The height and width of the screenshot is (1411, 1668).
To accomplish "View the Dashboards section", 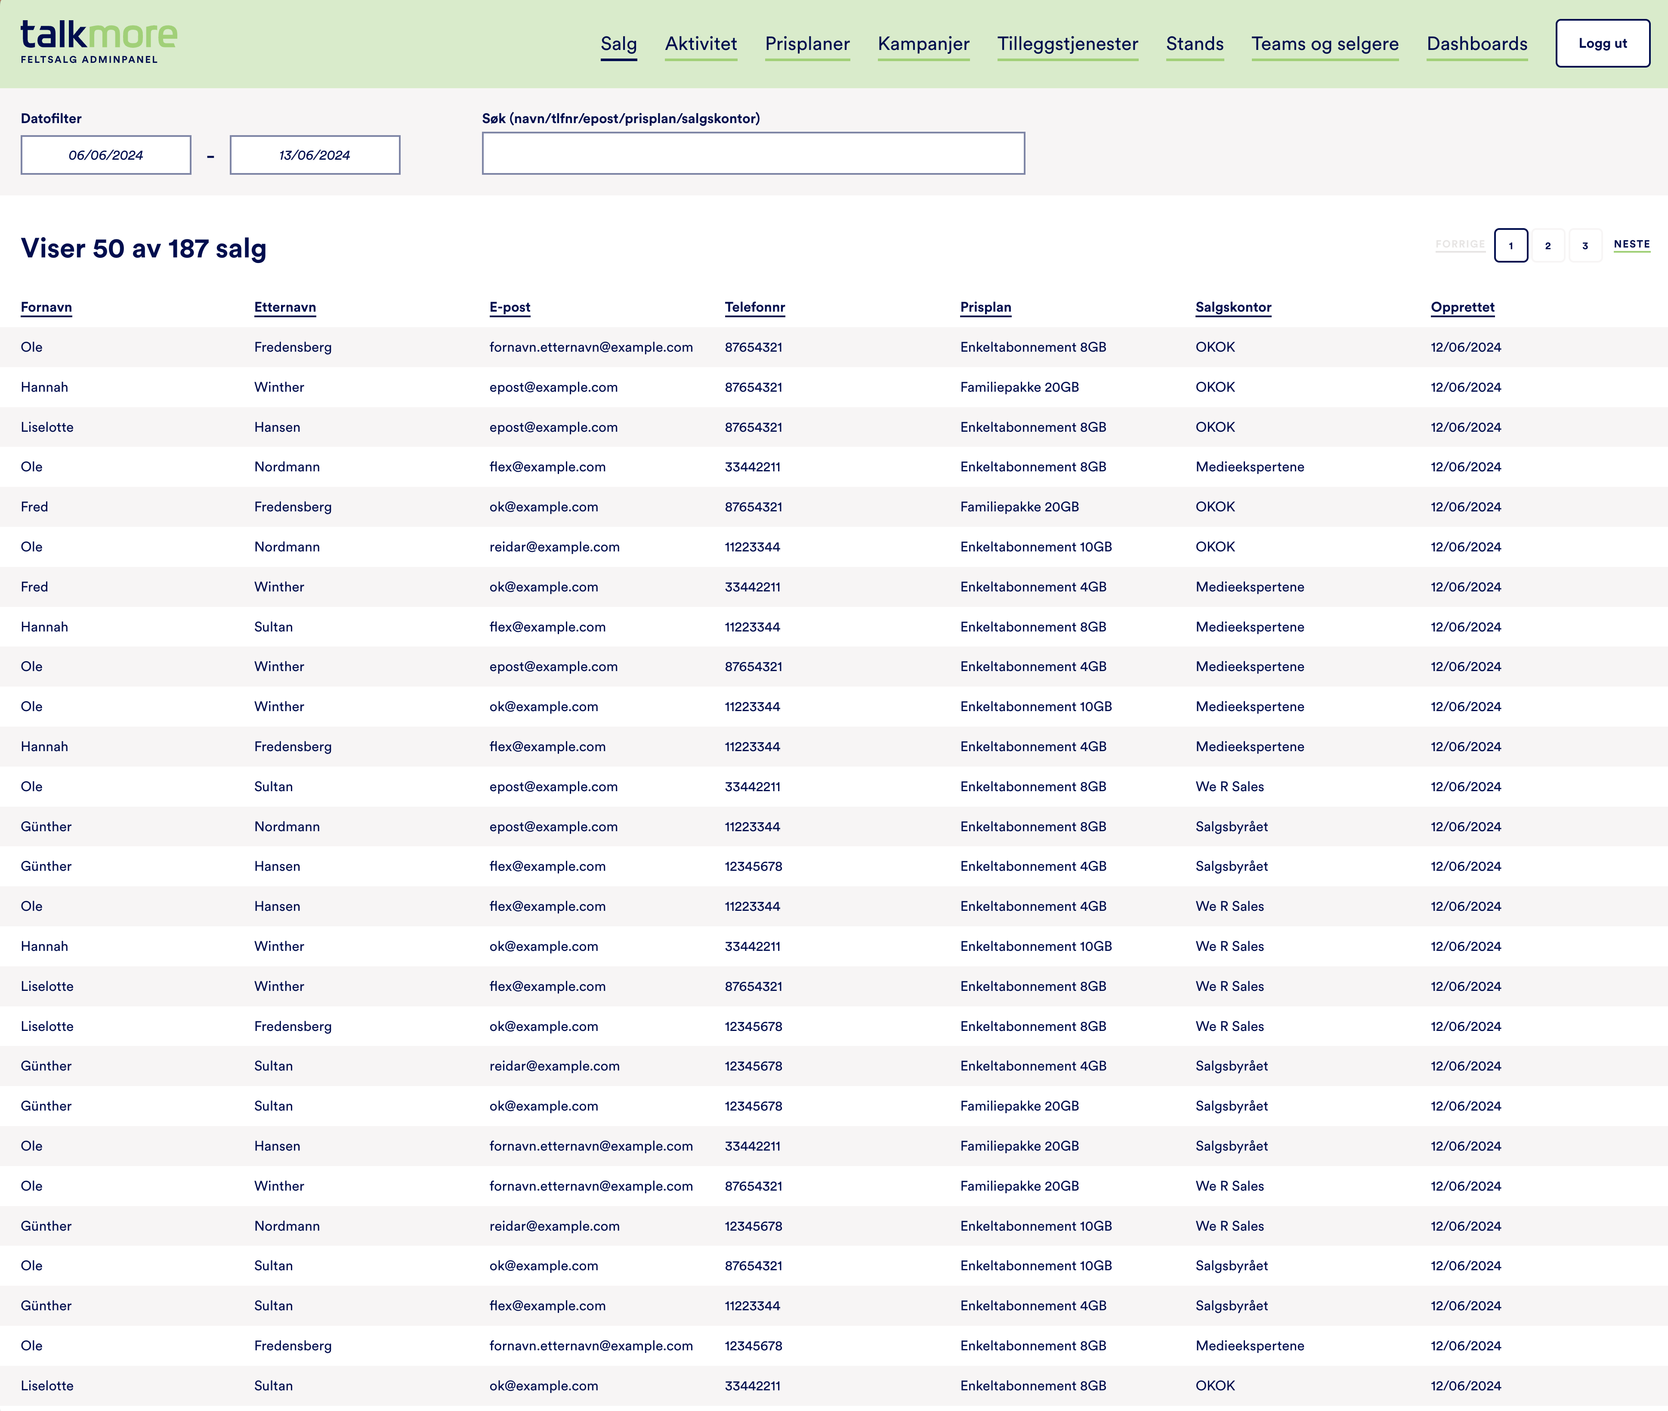I will point(1477,45).
